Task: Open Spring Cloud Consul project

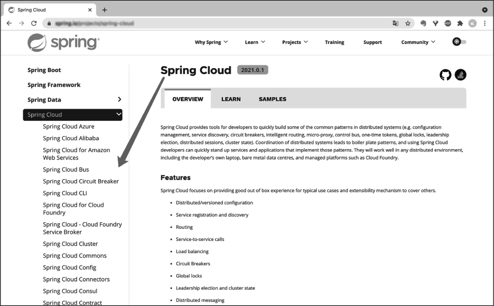Action: click(x=70, y=291)
